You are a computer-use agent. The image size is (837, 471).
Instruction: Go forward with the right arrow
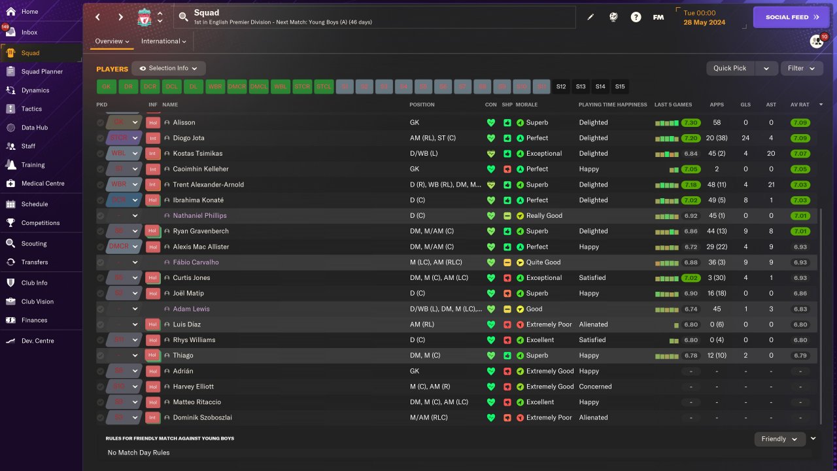click(x=120, y=17)
